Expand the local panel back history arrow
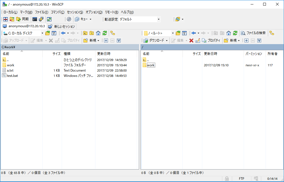This screenshot has width=284, height=182. coord(68,33)
